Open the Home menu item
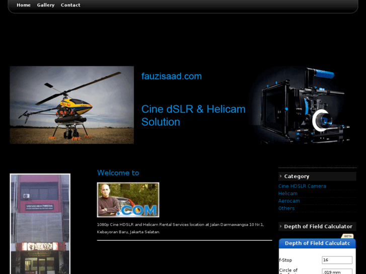The height and width of the screenshot is (274, 366). coord(24,5)
